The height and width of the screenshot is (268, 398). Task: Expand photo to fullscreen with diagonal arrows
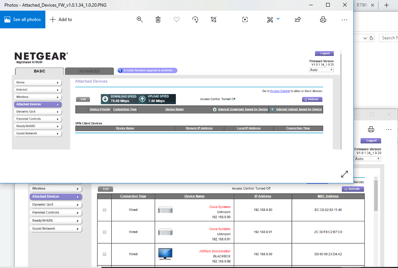pyautogui.click(x=344, y=174)
